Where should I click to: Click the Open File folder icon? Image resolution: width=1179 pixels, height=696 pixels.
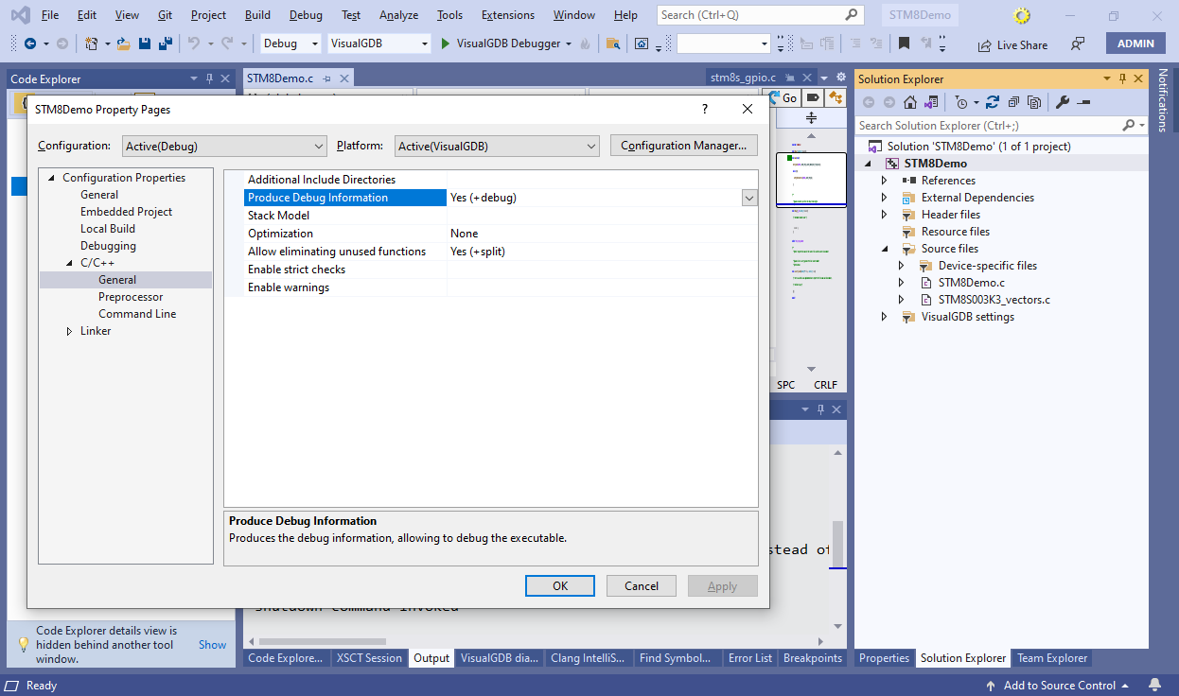tap(126, 43)
